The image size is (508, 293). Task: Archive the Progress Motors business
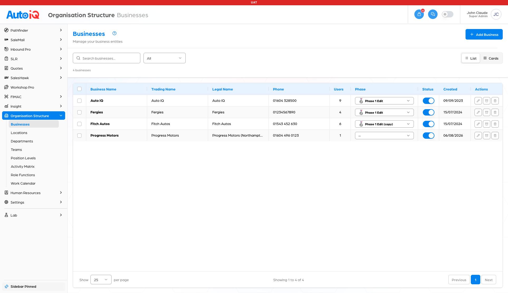pos(486,136)
